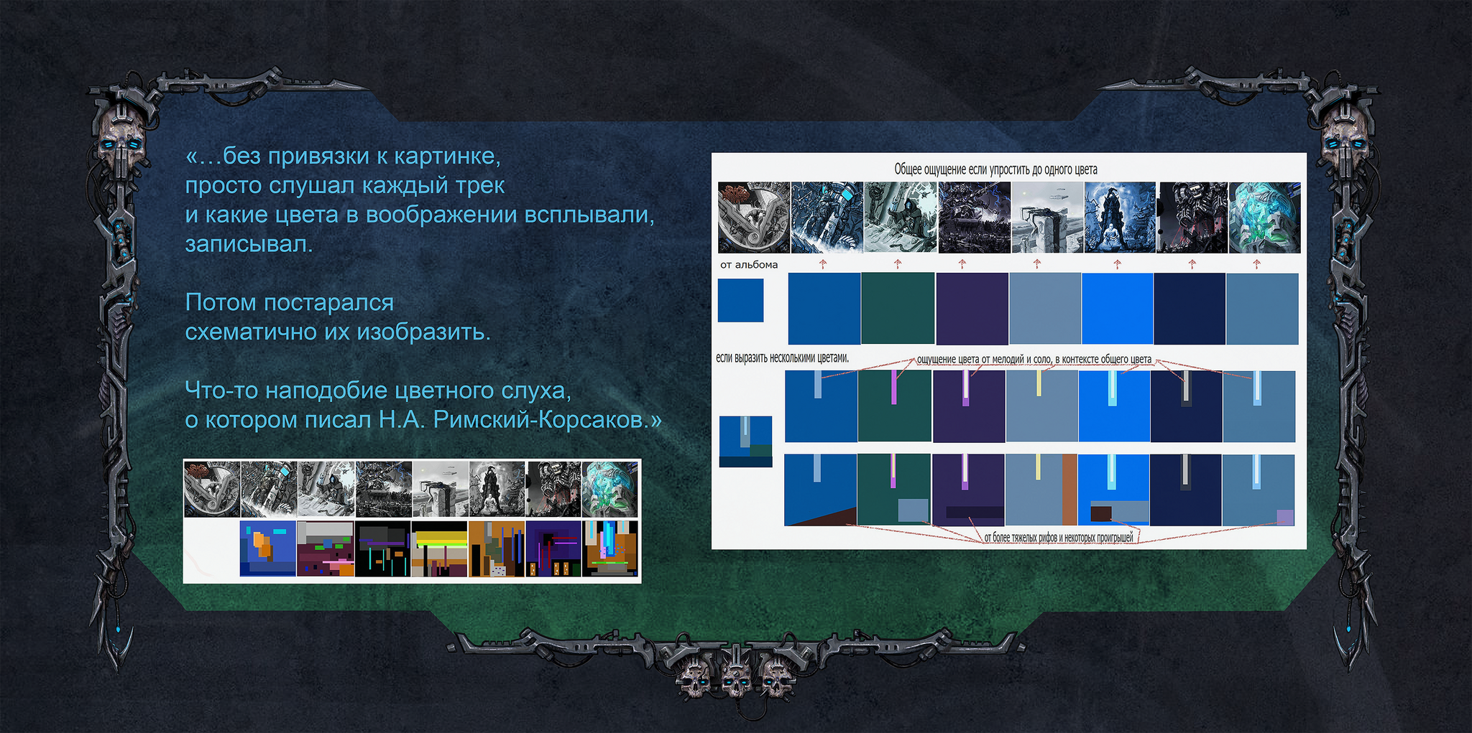This screenshot has width=1472, height=733.
Task: Select the middle-row azure swatch with cyan stripe
Action: click(x=1114, y=406)
